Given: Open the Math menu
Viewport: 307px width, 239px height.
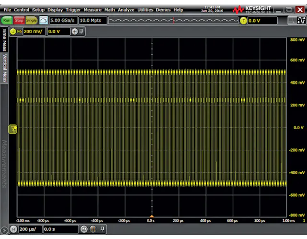Looking at the screenshot, I should click(109, 10).
